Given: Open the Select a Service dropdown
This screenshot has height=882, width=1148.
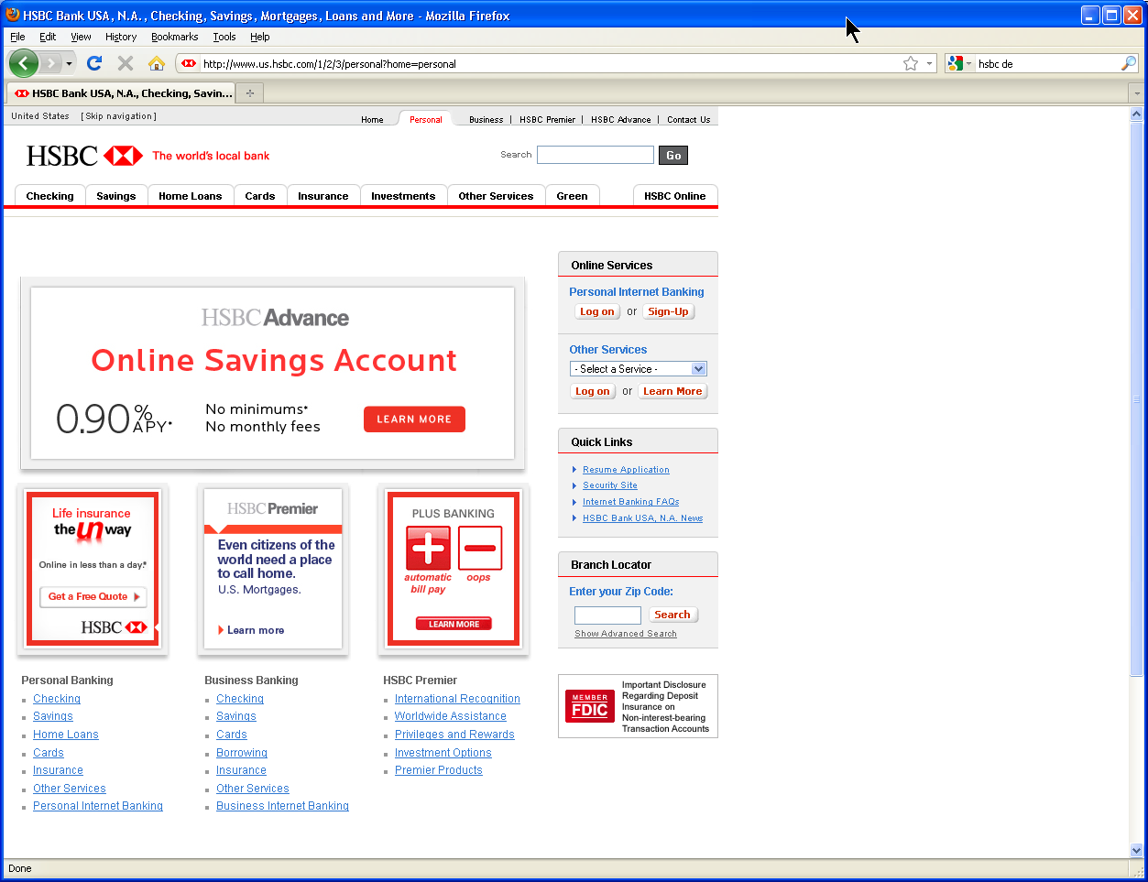Looking at the screenshot, I should (638, 368).
